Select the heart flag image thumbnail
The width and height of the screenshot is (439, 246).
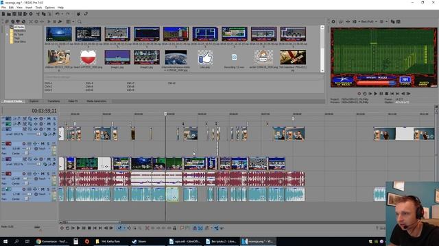pyautogui.click(x=88, y=57)
